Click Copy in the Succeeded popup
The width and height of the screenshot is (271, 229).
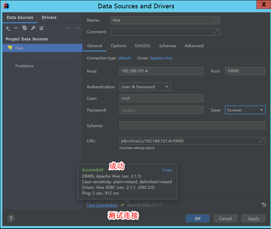point(167,170)
